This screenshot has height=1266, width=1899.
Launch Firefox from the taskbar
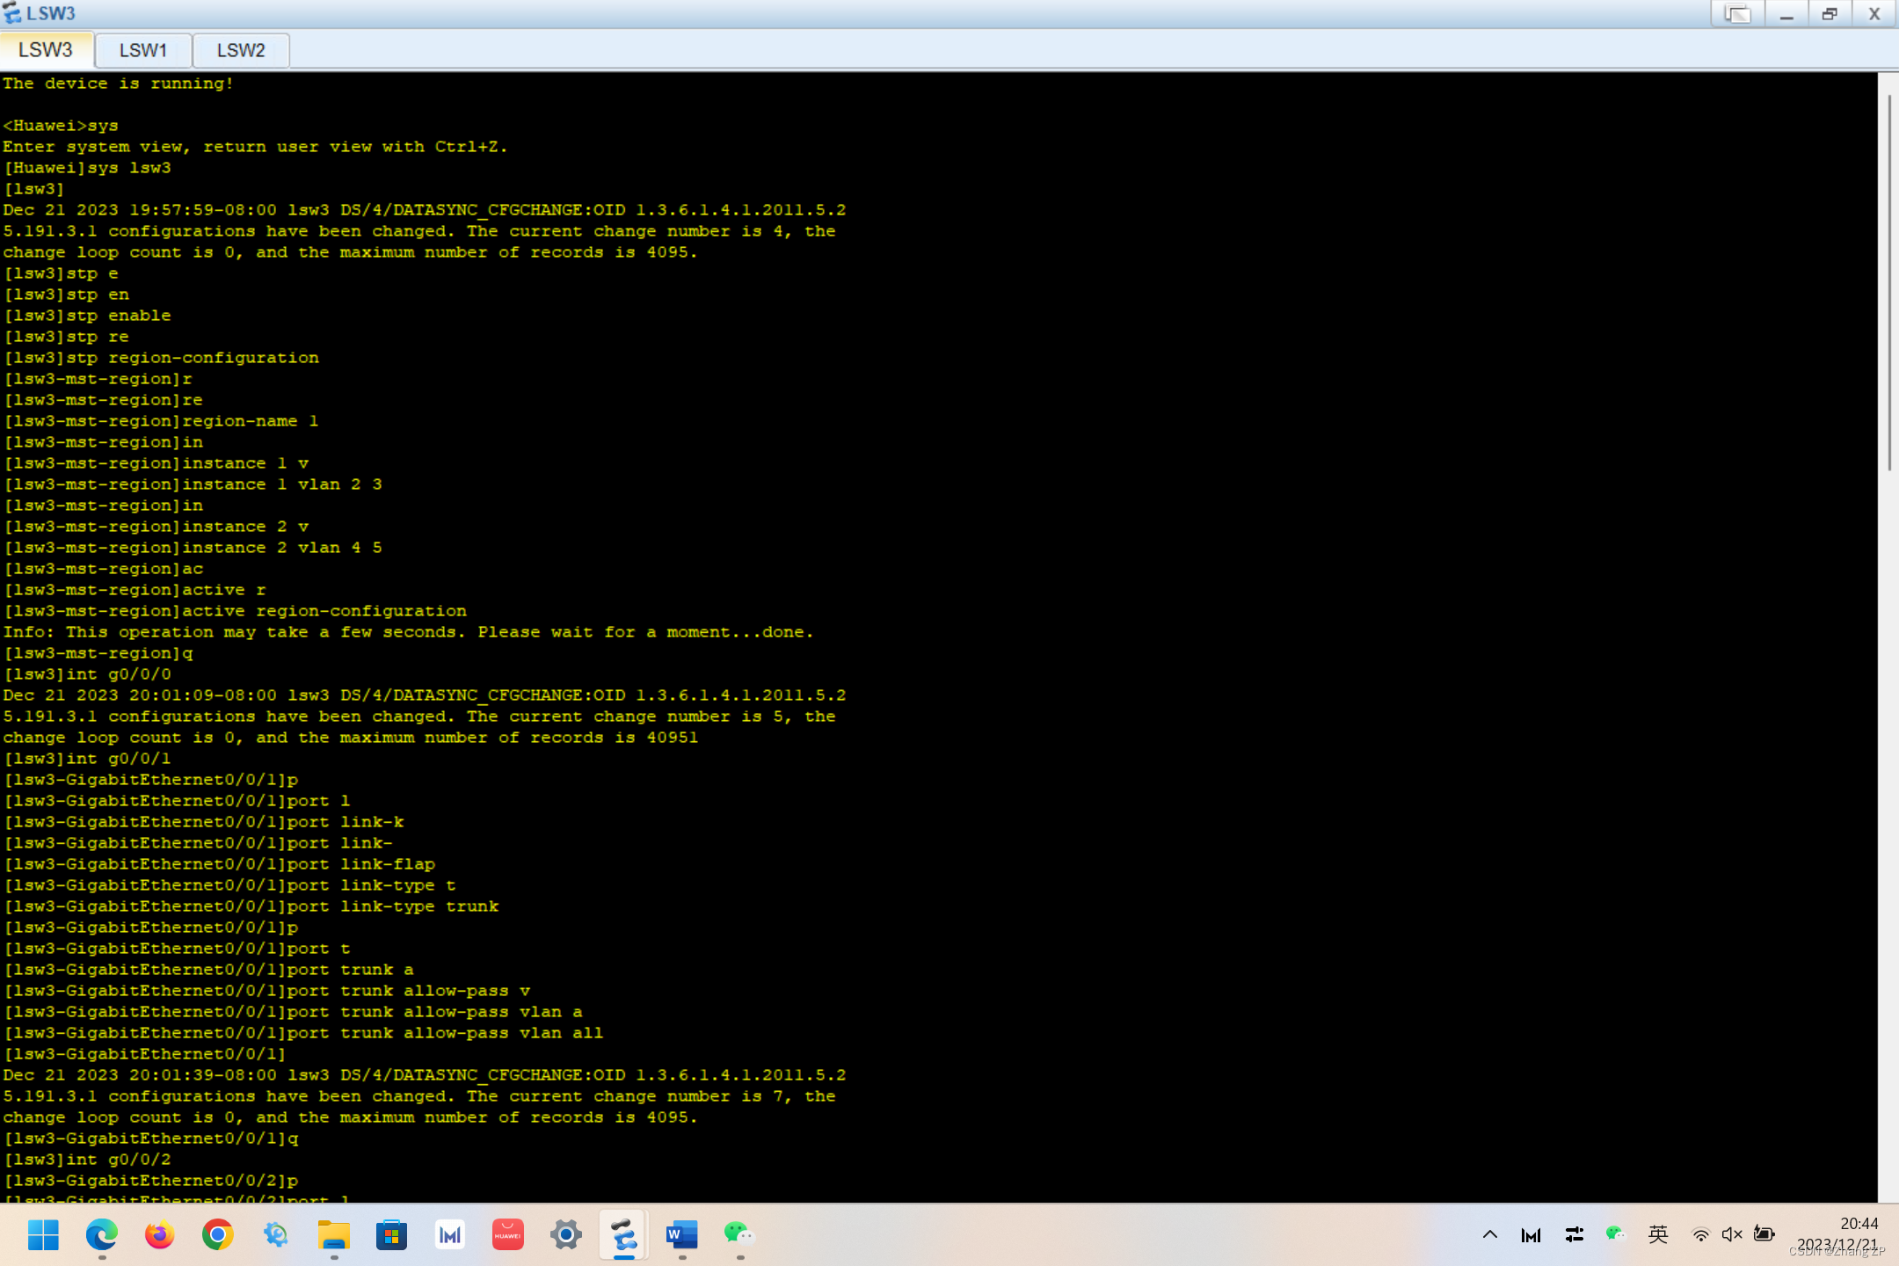[x=159, y=1234]
